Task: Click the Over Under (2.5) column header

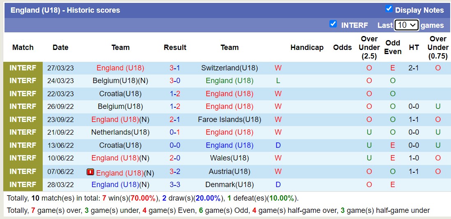Action: click(369, 47)
